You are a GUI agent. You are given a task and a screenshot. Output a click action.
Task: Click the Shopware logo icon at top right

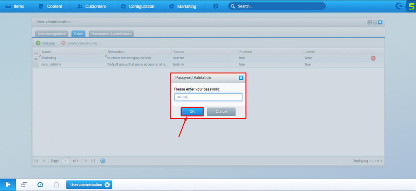(x=399, y=6)
